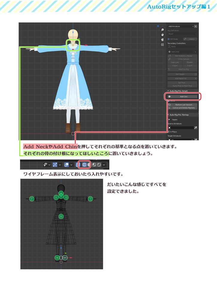
Task: Click the AutoRigセットアップ編1 page title
Action: point(178,7)
